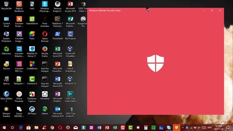Screen dimensions: 233x131
Task: Select the GeoGebra desktop icon
Action: pos(45,95)
